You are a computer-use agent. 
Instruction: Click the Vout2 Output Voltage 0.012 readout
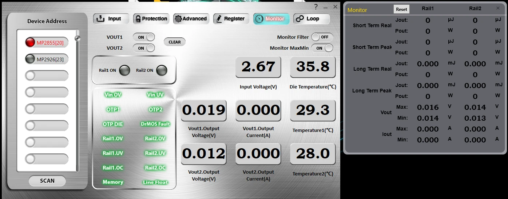tap(204, 154)
